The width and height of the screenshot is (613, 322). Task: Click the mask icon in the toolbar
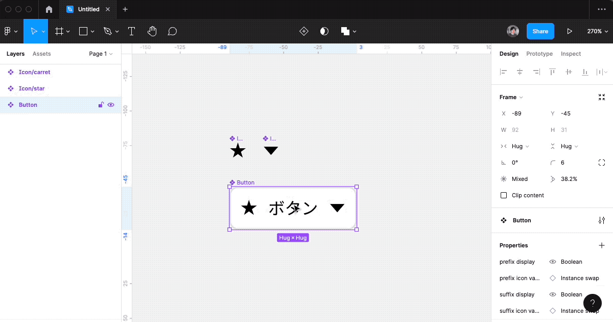[x=324, y=31]
